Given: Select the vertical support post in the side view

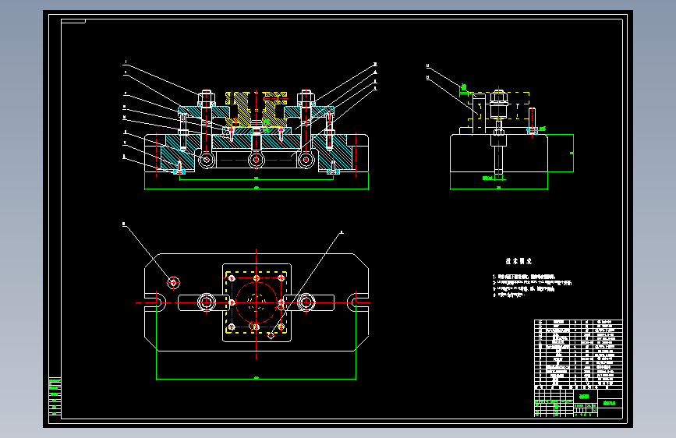Looking at the screenshot, I should (x=479, y=115).
